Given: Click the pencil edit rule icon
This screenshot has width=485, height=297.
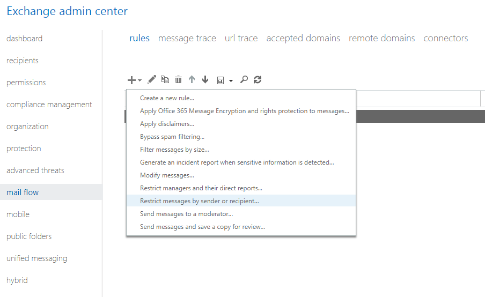Looking at the screenshot, I should coord(152,79).
